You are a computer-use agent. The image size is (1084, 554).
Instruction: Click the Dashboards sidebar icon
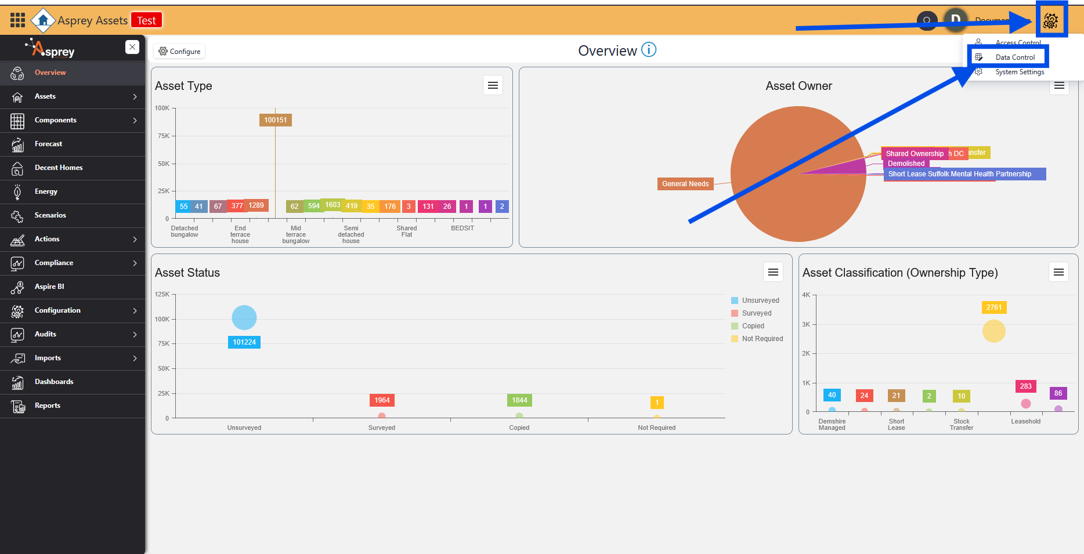[17, 382]
